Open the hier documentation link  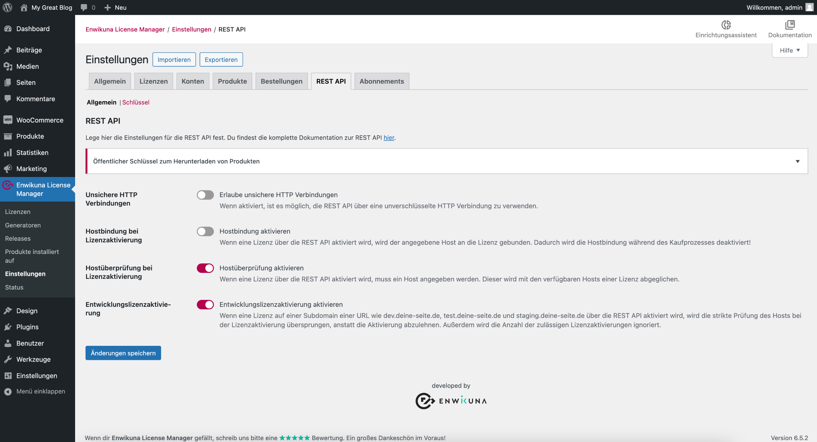(x=388, y=137)
